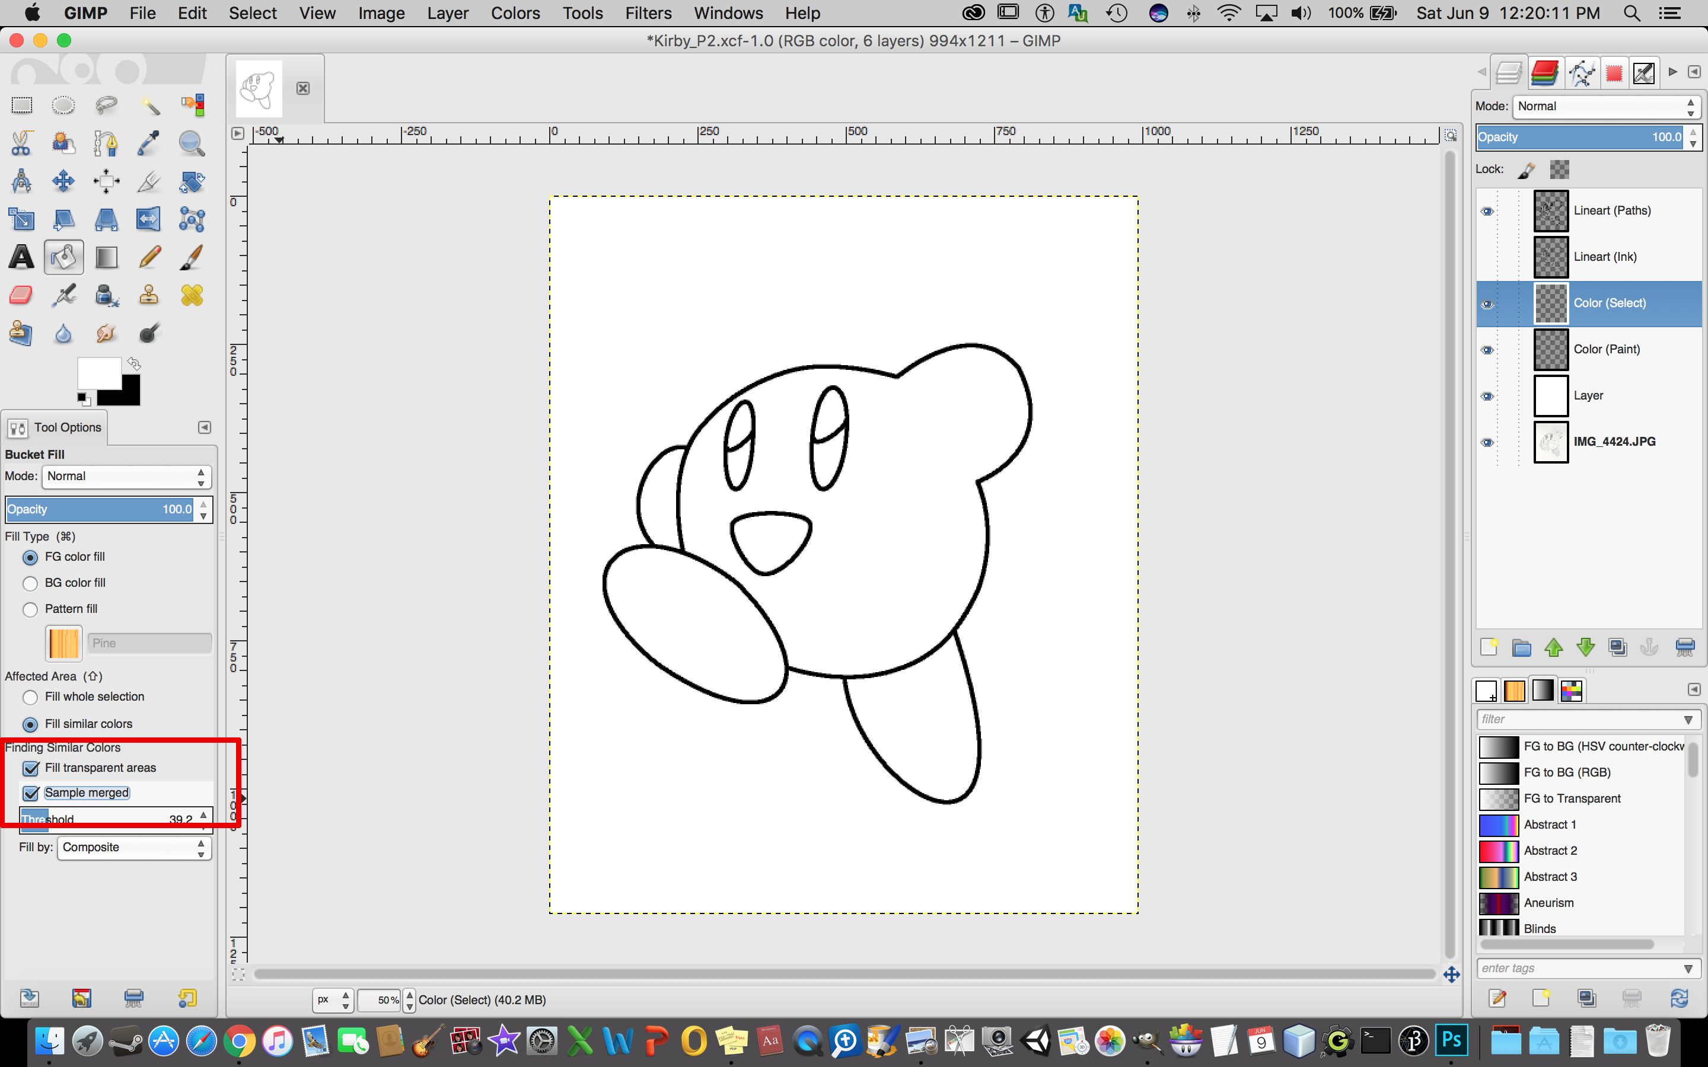The width and height of the screenshot is (1708, 1067).
Task: Select the Color Picker tool
Action: pos(149,143)
